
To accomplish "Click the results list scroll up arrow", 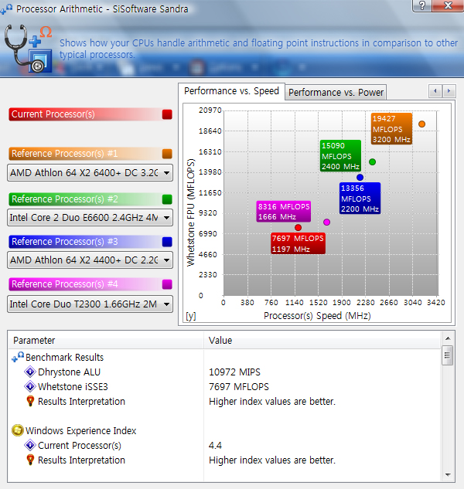I will (448, 338).
